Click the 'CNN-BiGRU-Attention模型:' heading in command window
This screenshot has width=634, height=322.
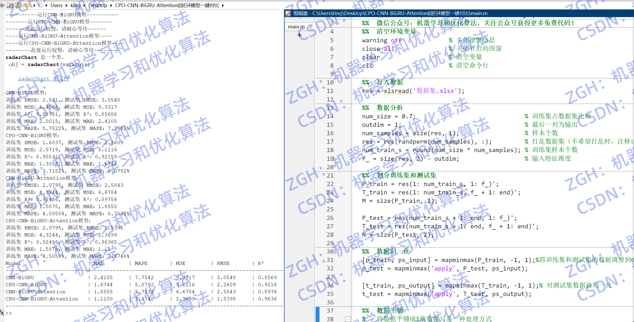coord(42,178)
